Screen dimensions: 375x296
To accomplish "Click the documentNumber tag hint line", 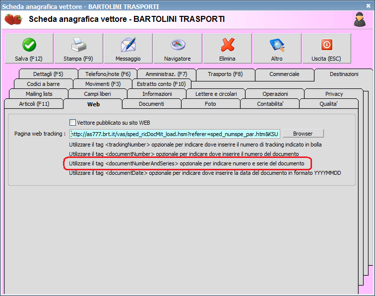I will pyautogui.click(x=184, y=154).
